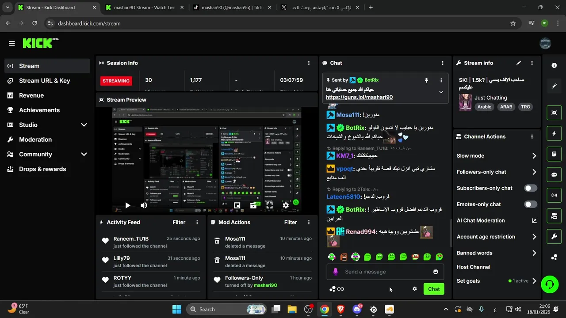Open Brave browser from the taskbar
The height and width of the screenshot is (318, 566).
coord(340,309)
